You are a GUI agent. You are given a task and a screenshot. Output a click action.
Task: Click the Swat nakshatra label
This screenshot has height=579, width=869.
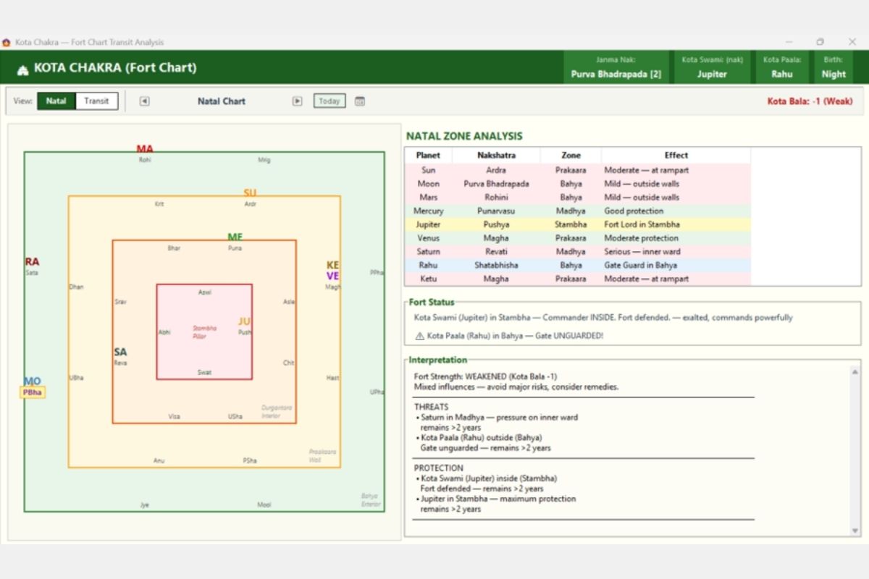click(205, 373)
